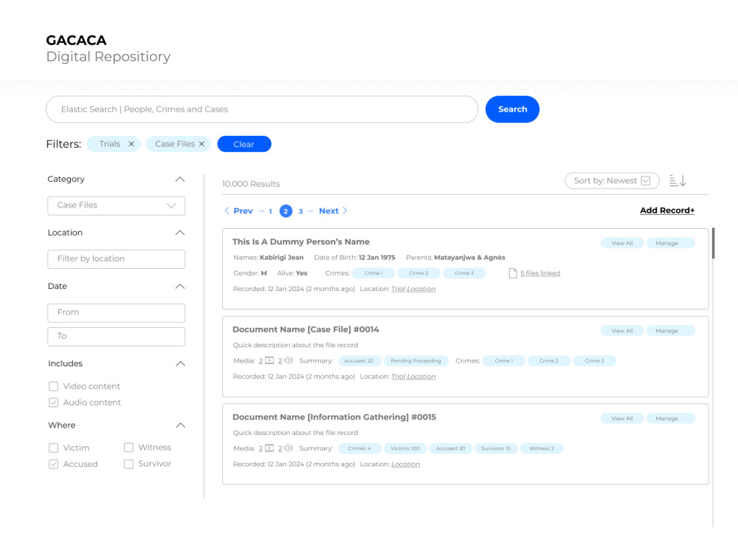Click the Prev pagination link
This screenshot has width=738, height=554.
(x=243, y=211)
